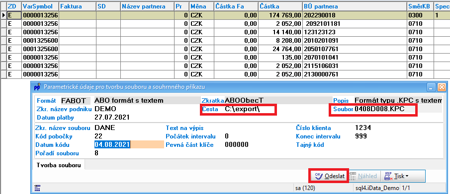450x194 pixels.
Task: Click the Tisk printer icon
Action: [388, 176]
